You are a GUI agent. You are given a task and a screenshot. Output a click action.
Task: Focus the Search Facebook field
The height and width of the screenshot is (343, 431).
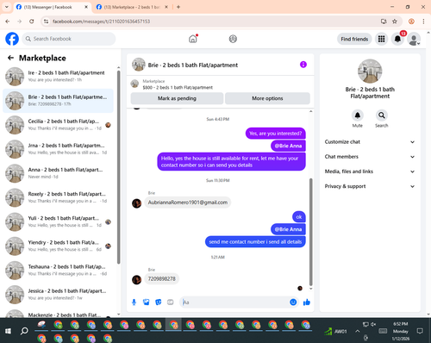click(69, 39)
